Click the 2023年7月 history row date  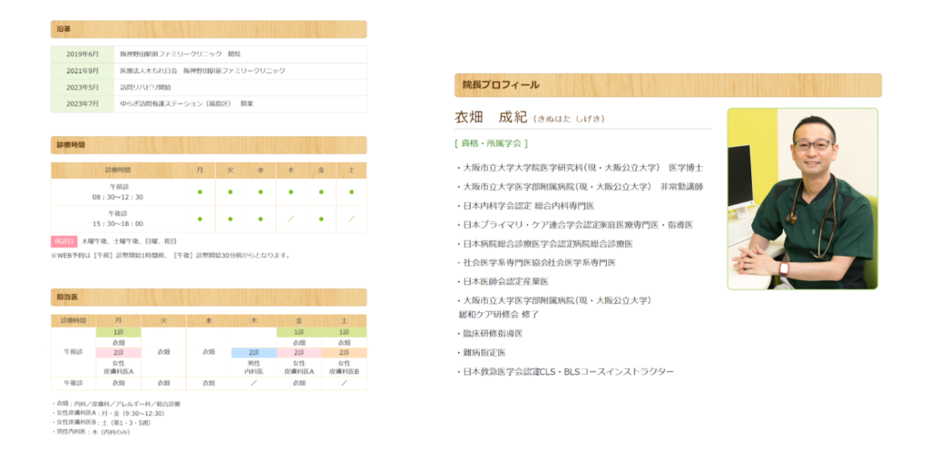[83, 104]
